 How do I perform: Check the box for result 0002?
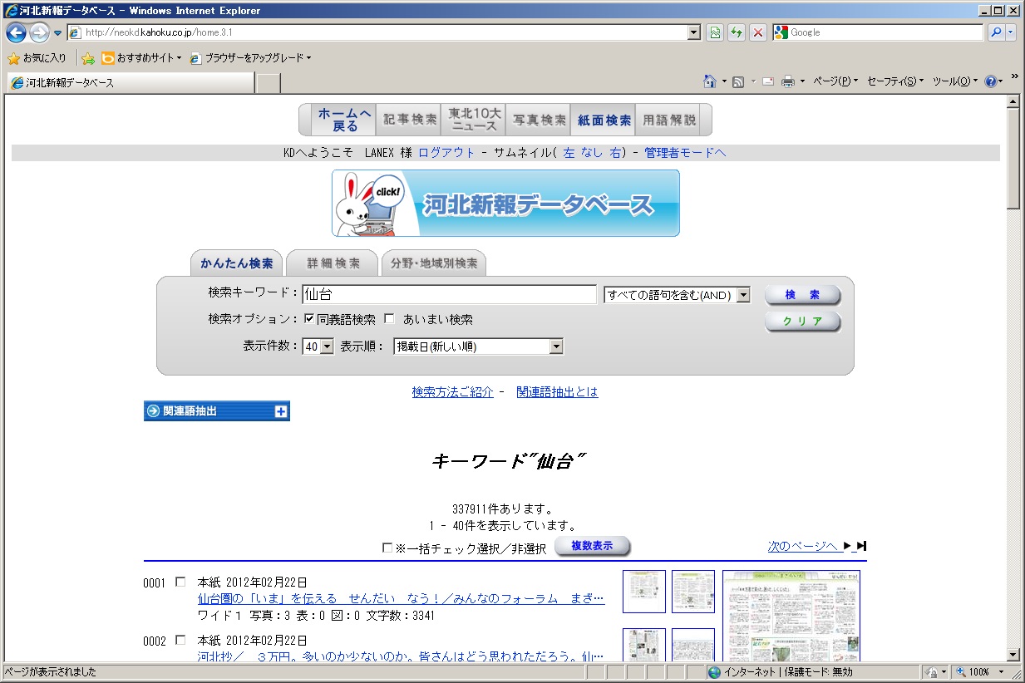(x=180, y=640)
